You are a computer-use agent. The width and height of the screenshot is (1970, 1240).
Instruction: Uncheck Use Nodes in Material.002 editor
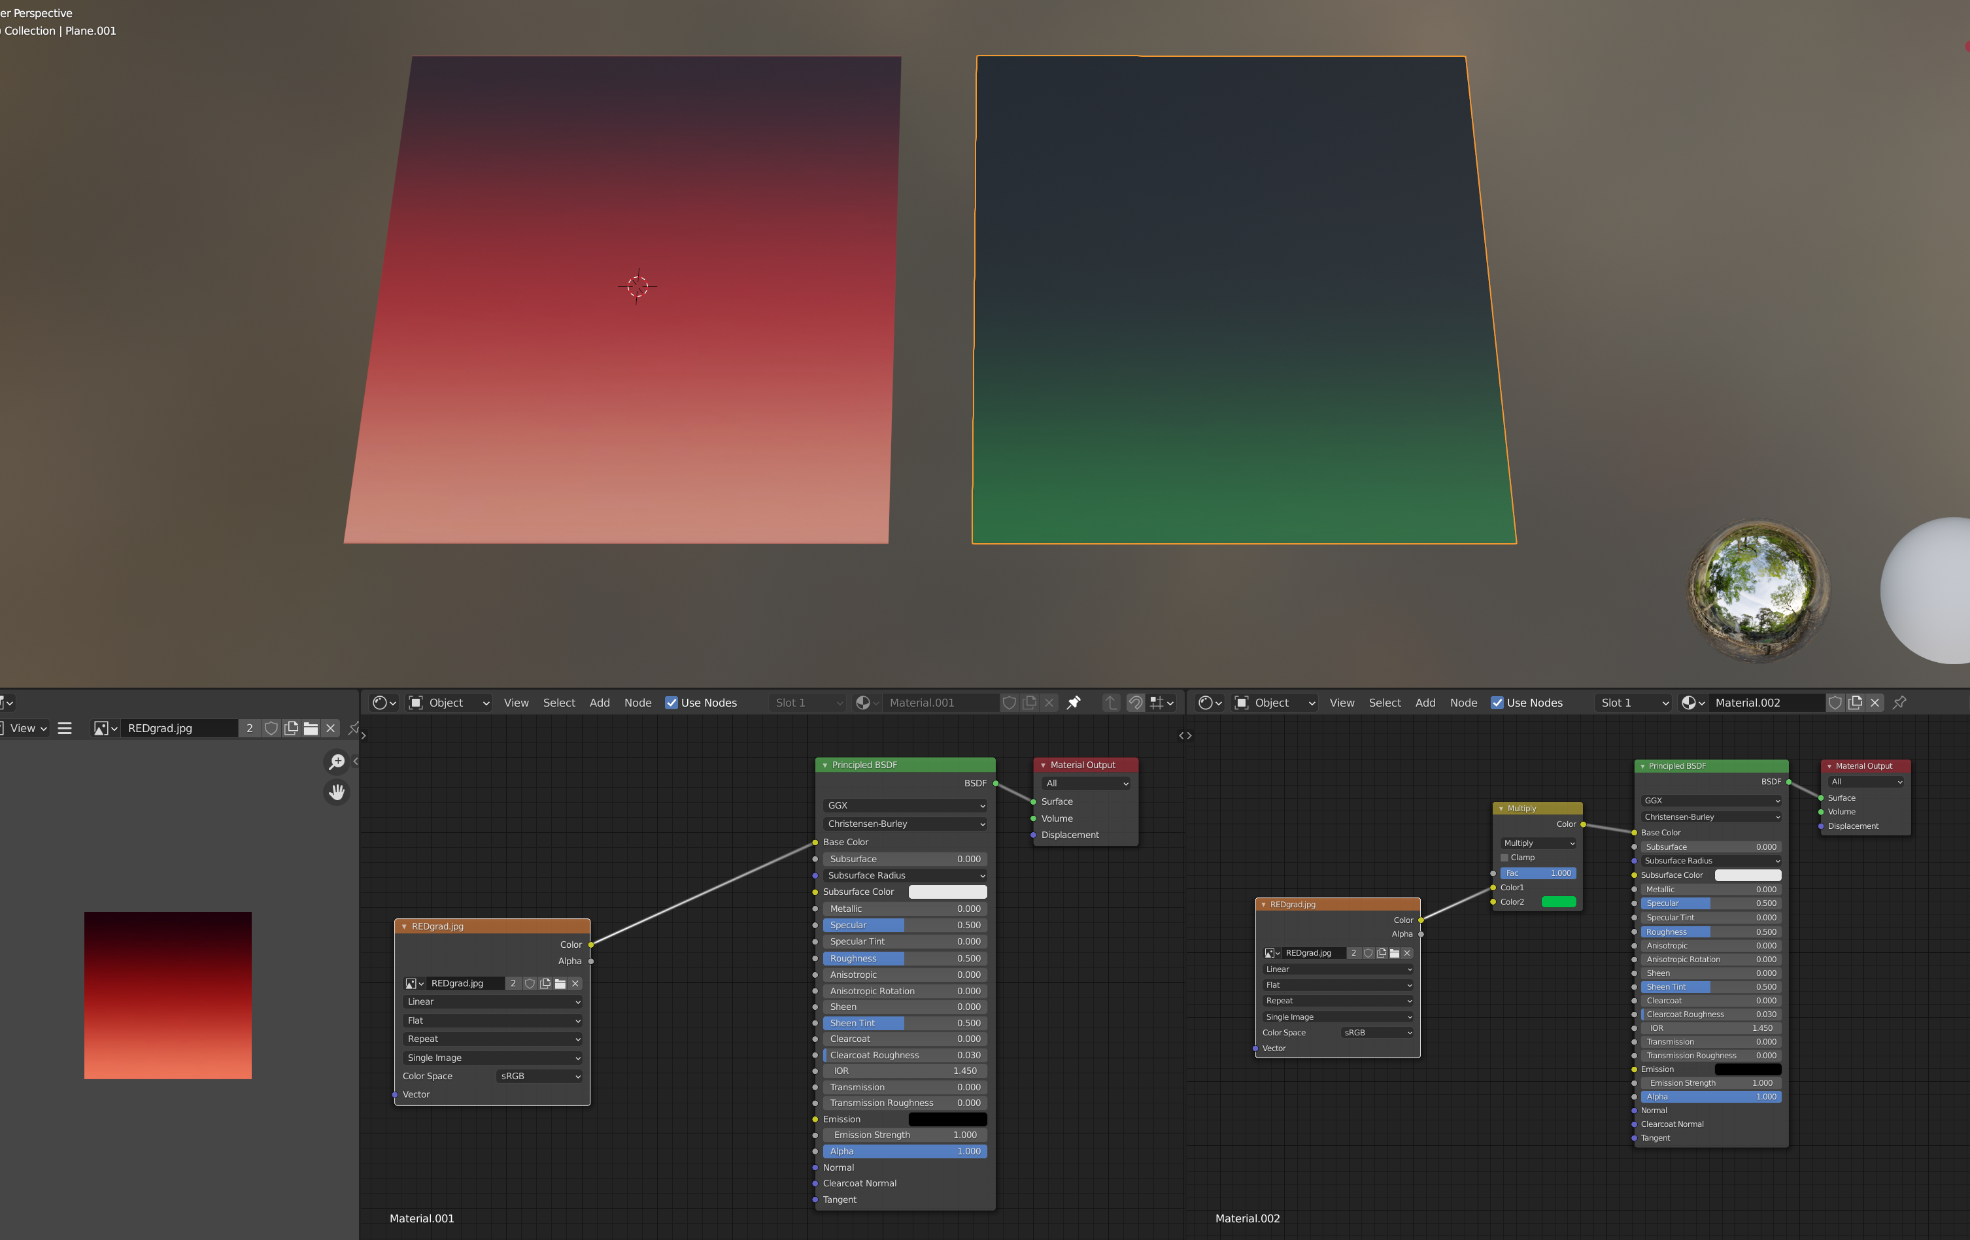pos(1497,703)
